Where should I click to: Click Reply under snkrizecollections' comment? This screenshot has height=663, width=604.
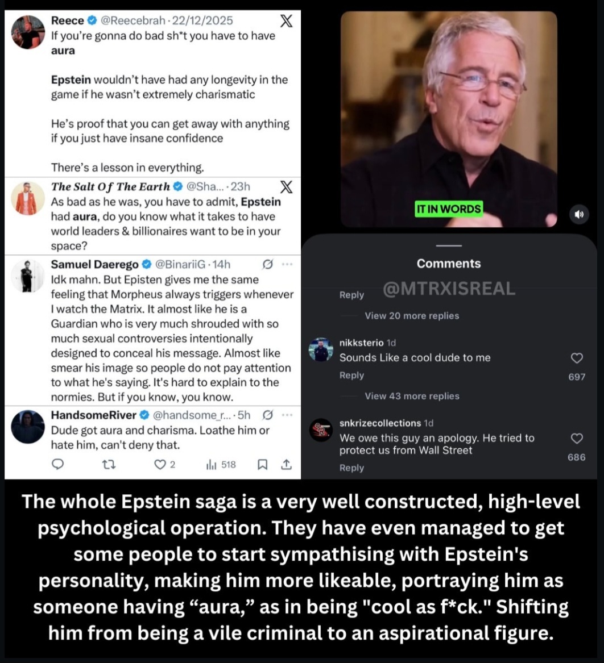tap(351, 468)
